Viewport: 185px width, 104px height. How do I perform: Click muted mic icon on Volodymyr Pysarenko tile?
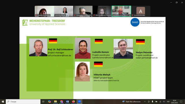point(75,15)
